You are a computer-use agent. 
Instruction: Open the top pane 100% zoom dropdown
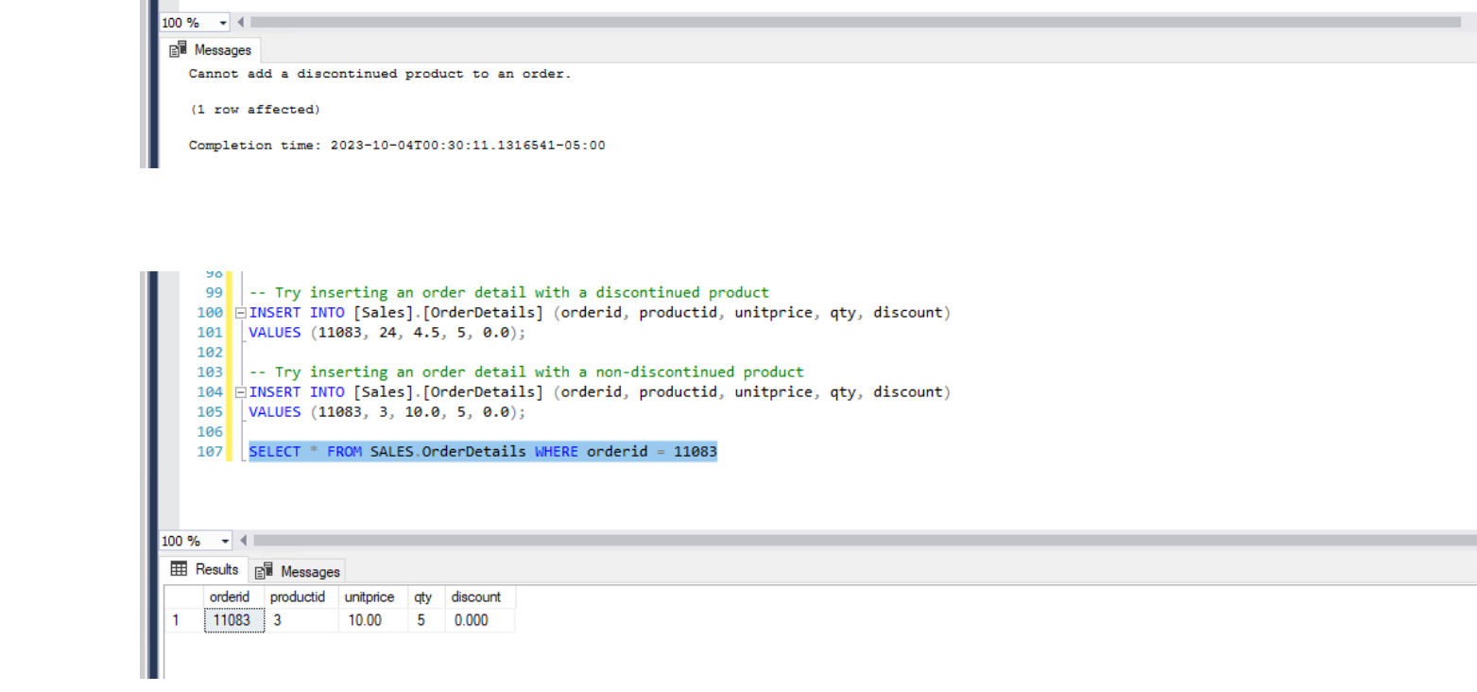coord(223,22)
